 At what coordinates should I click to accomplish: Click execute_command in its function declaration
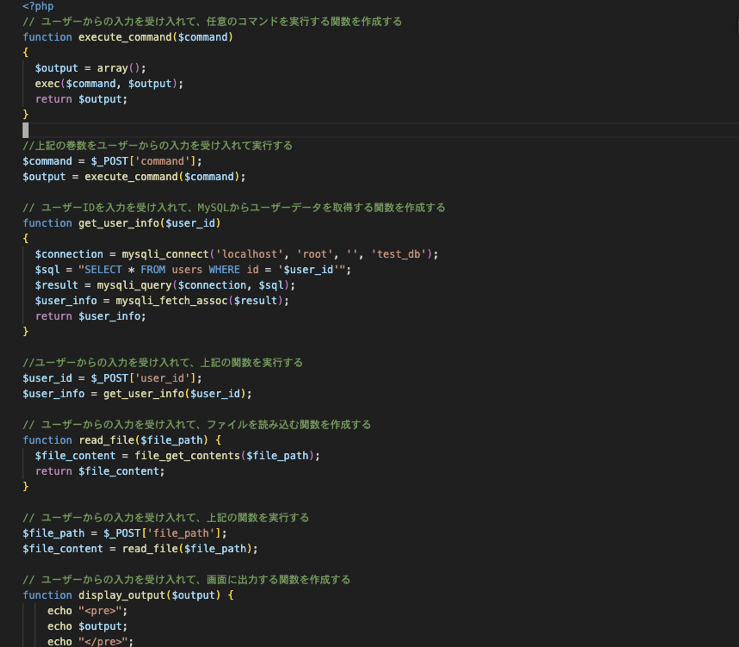[x=125, y=37]
